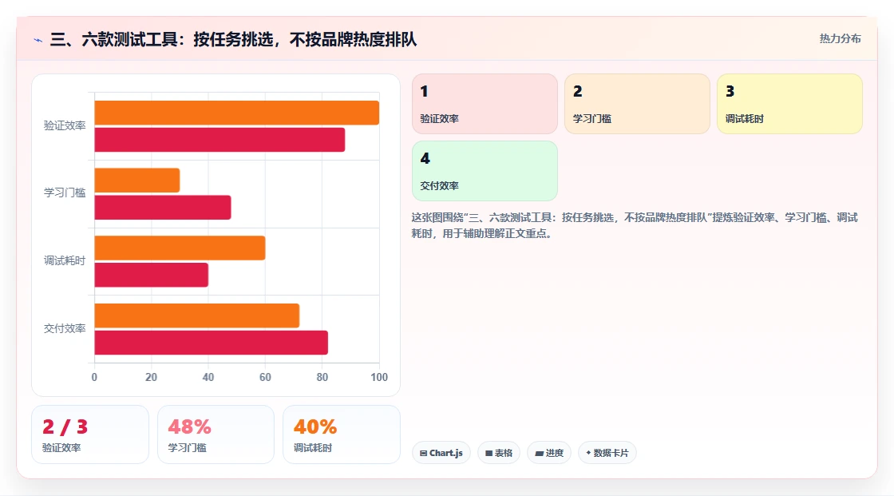Click the 学习门槛 y-axis label
Viewport: 894px width, 496px height.
[65, 193]
